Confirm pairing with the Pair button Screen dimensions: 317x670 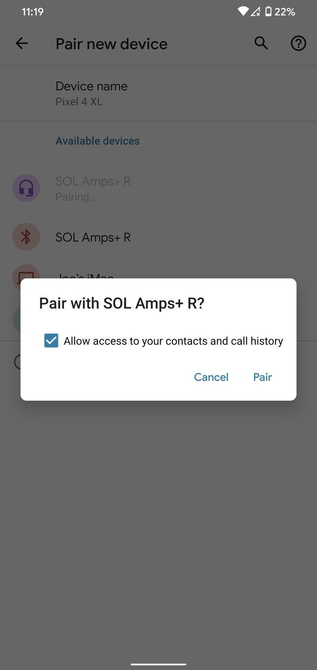pyautogui.click(x=262, y=377)
